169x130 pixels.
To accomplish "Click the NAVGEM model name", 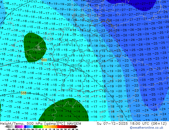I will coord(74,124).
